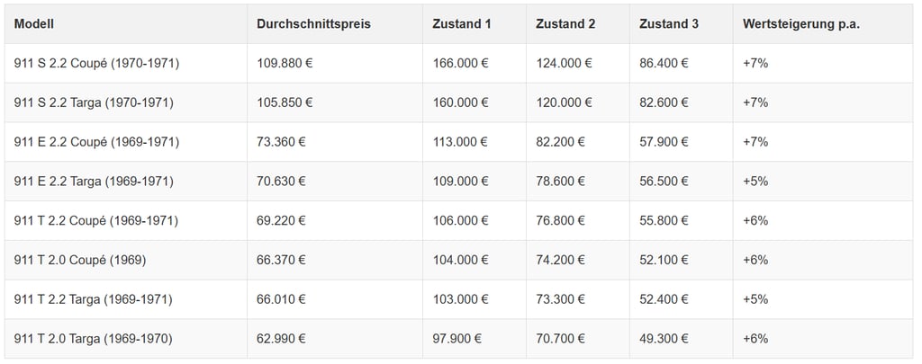Screen dimensions: 922x364
Task: Click the 62.990 € average price cell
Action: (335, 339)
